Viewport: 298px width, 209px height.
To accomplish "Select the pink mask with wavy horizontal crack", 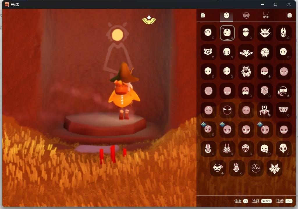I will pyautogui.click(x=283, y=130).
